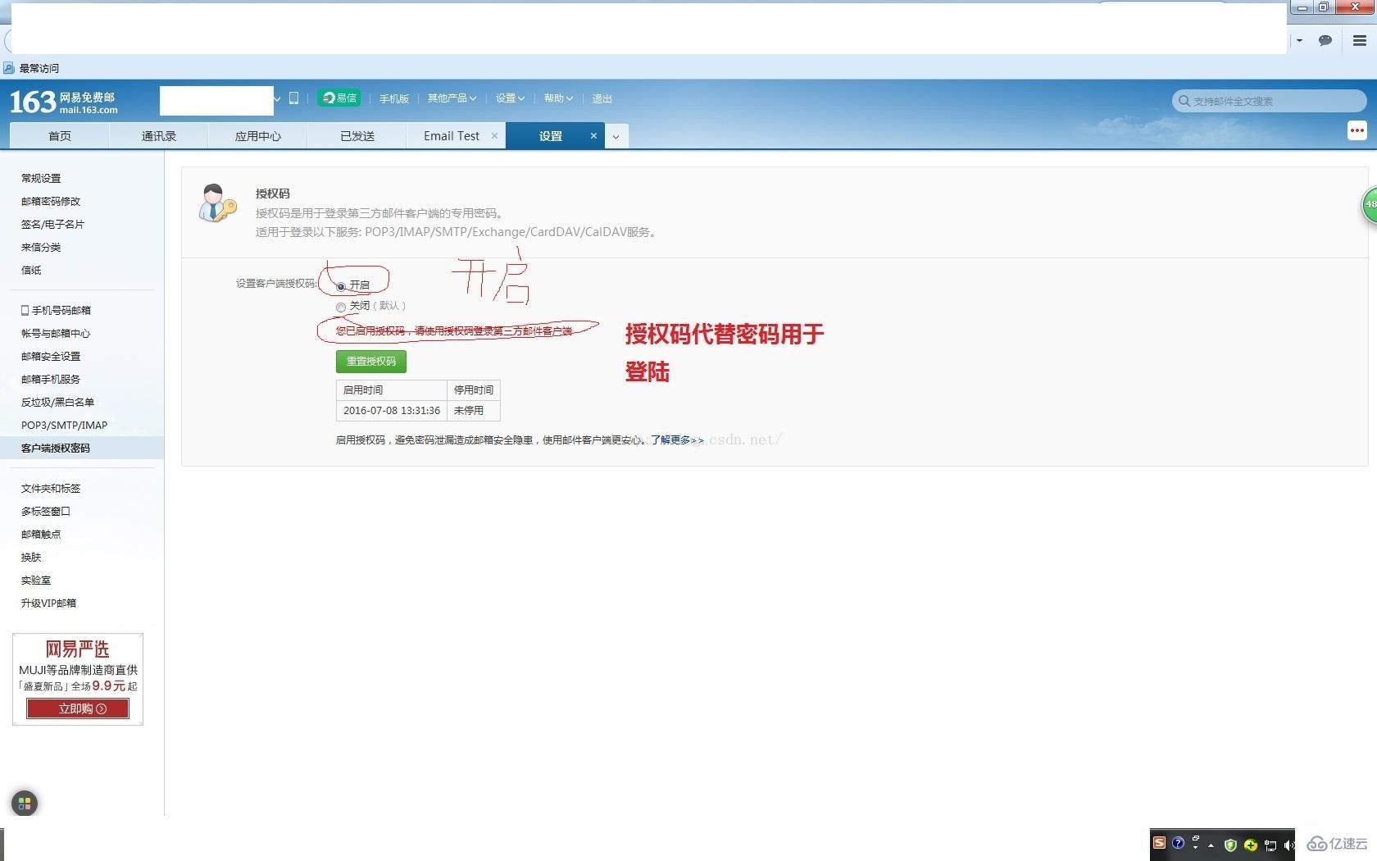Screen dimensions: 1377x861
Task: Open 反垃圾/黑白名单 in the sidebar
Action: (x=57, y=402)
